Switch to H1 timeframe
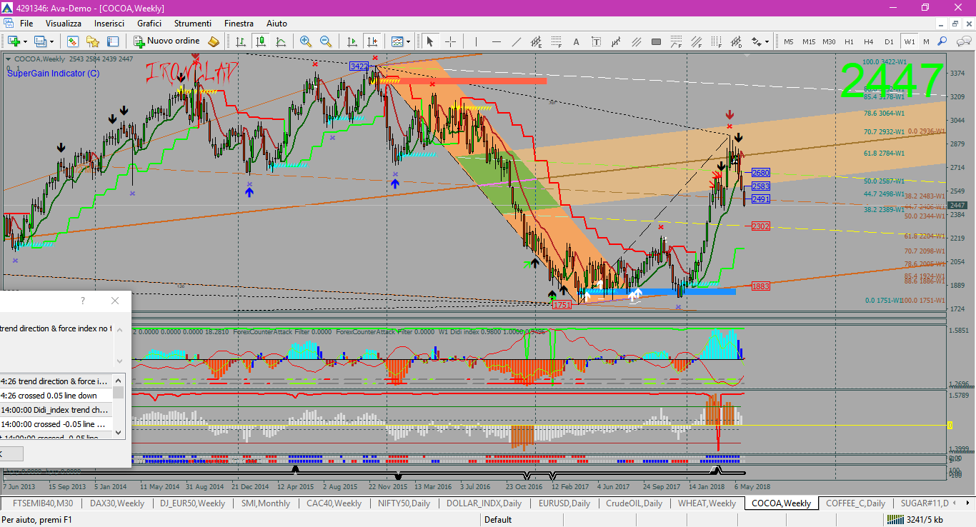Viewport: 976px width, 527px height. pyautogui.click(x=849, y=41)
